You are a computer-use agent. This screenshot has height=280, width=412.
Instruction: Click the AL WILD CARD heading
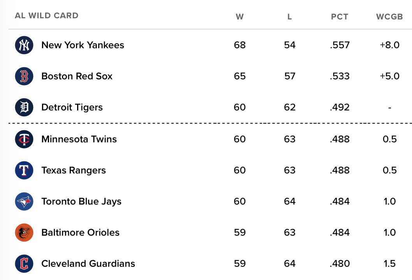(x=46, y=16)
